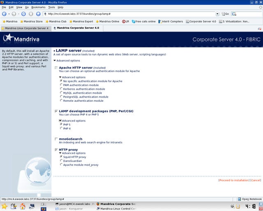Click the Cancel link
The height and width of the screenshot is (211, 263).
tap(256, 180)
